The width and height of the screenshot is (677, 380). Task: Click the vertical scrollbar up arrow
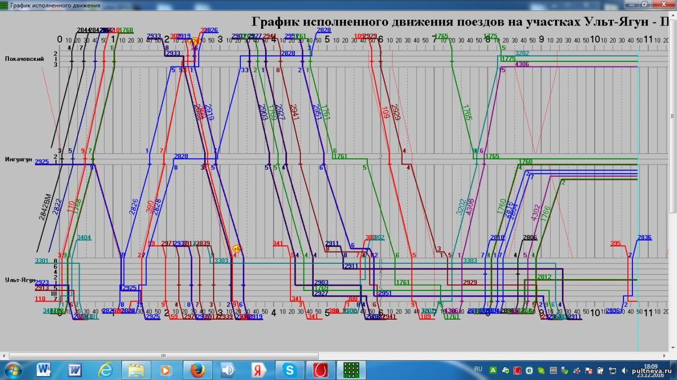tap(673, 16)
